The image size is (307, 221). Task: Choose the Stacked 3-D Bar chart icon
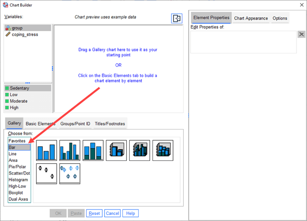tap(163, 150)
